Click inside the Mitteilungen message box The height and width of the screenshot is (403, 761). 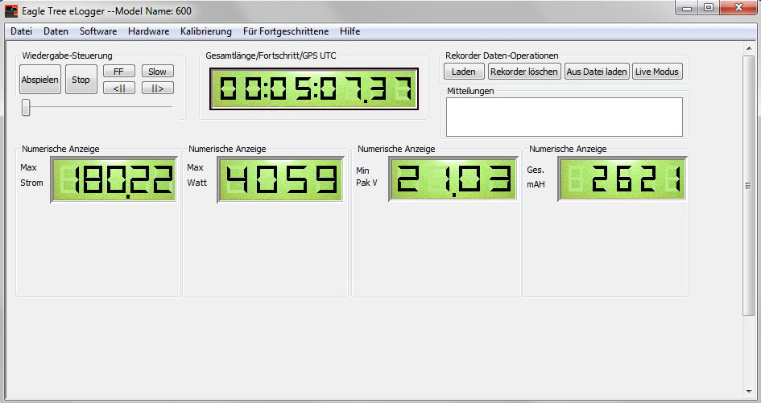(x=565, y=117)
